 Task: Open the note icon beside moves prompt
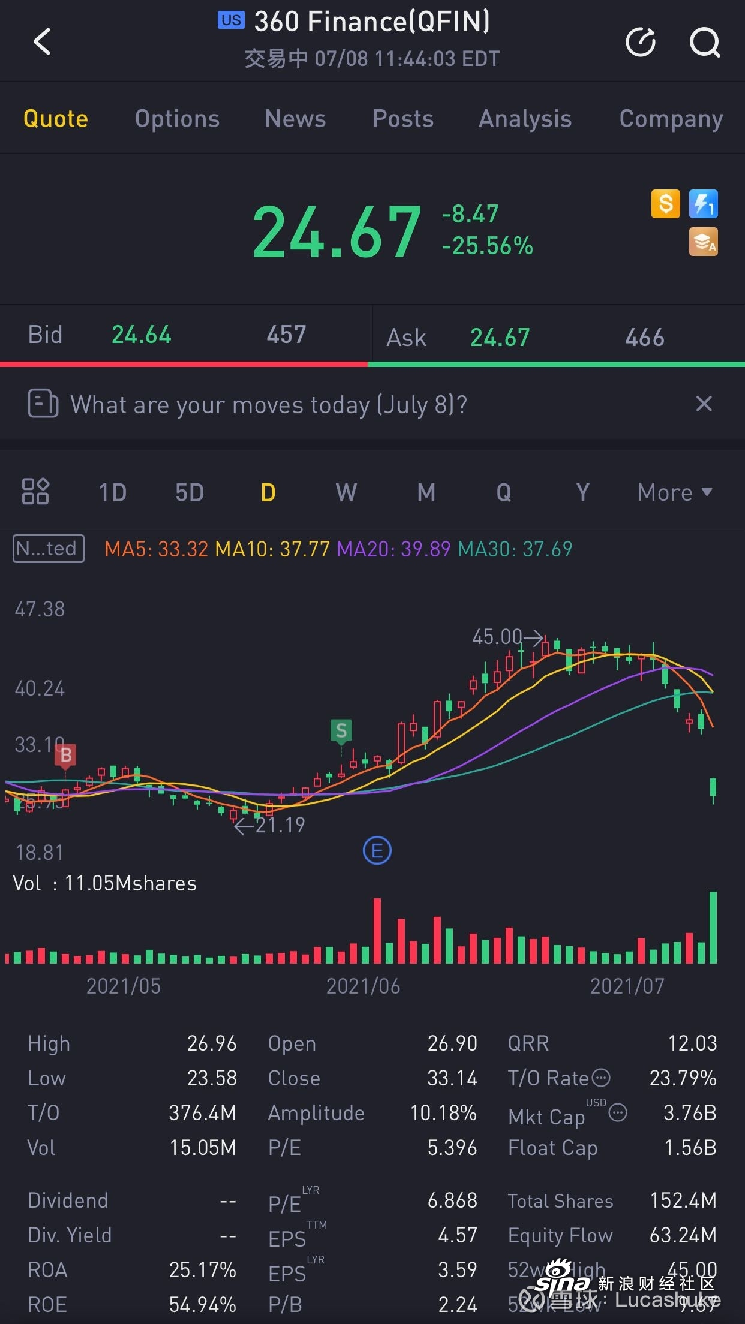coord(43,403)
